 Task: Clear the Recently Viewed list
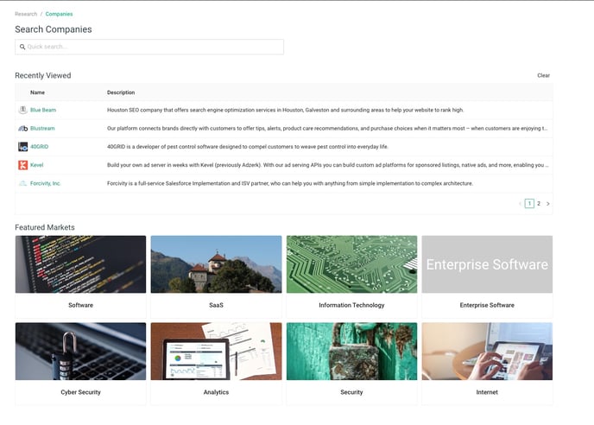coord(543,75)
